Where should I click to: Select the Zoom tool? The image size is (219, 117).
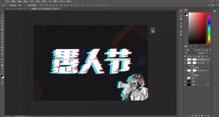click(x=2, y=68)
